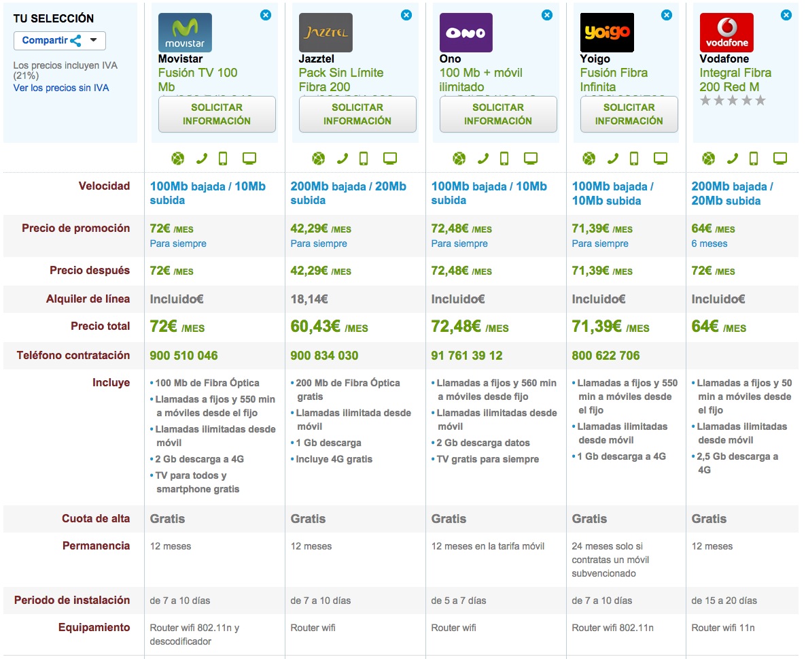The height and width of the screenshot is (659, 806).
Task: Click Movistar's mobile phone icon
Action: coord(223,158)
